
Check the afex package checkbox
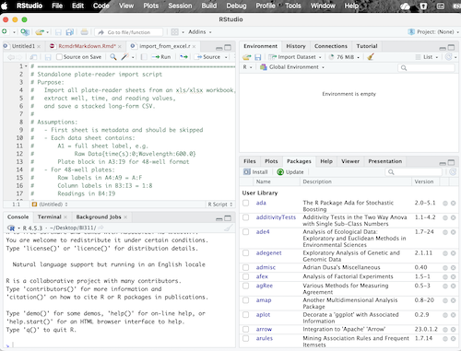click(x=245, y=276)
